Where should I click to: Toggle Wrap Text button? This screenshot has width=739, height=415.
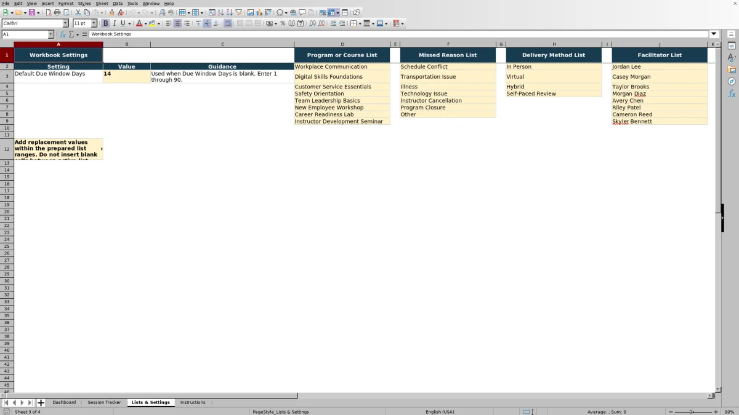point(228,23)
